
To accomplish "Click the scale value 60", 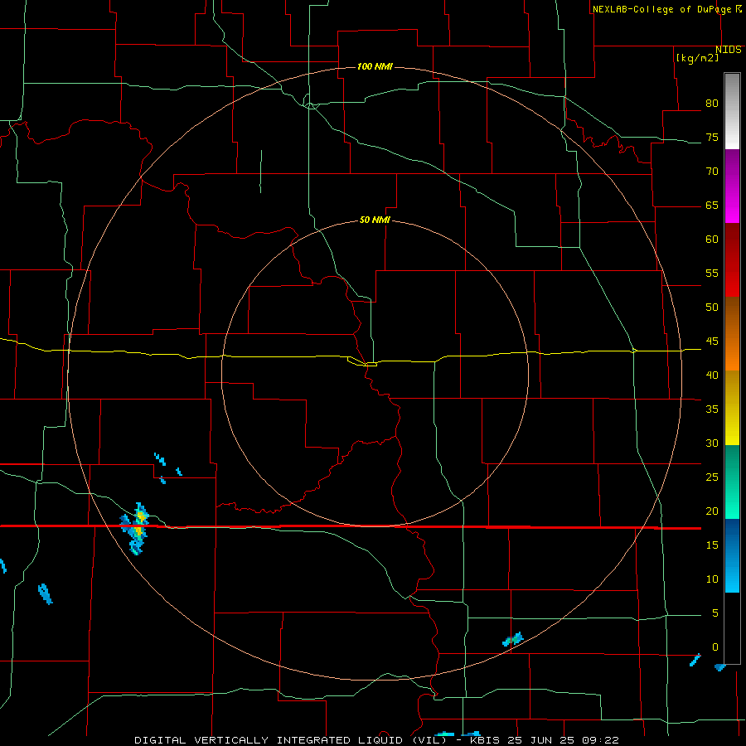I will point(712,240).
